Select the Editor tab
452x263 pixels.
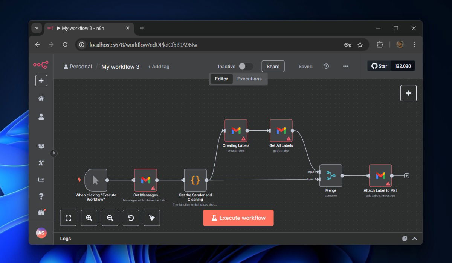pos(221,79)
